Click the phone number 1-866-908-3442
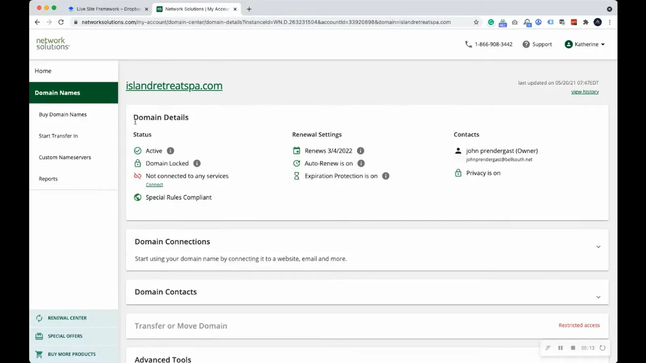The width and height of the screenshot is (646, 363). [x=493, y=44]
